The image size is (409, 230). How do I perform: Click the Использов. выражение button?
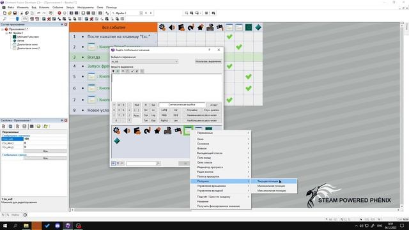[x=208, y=61]
